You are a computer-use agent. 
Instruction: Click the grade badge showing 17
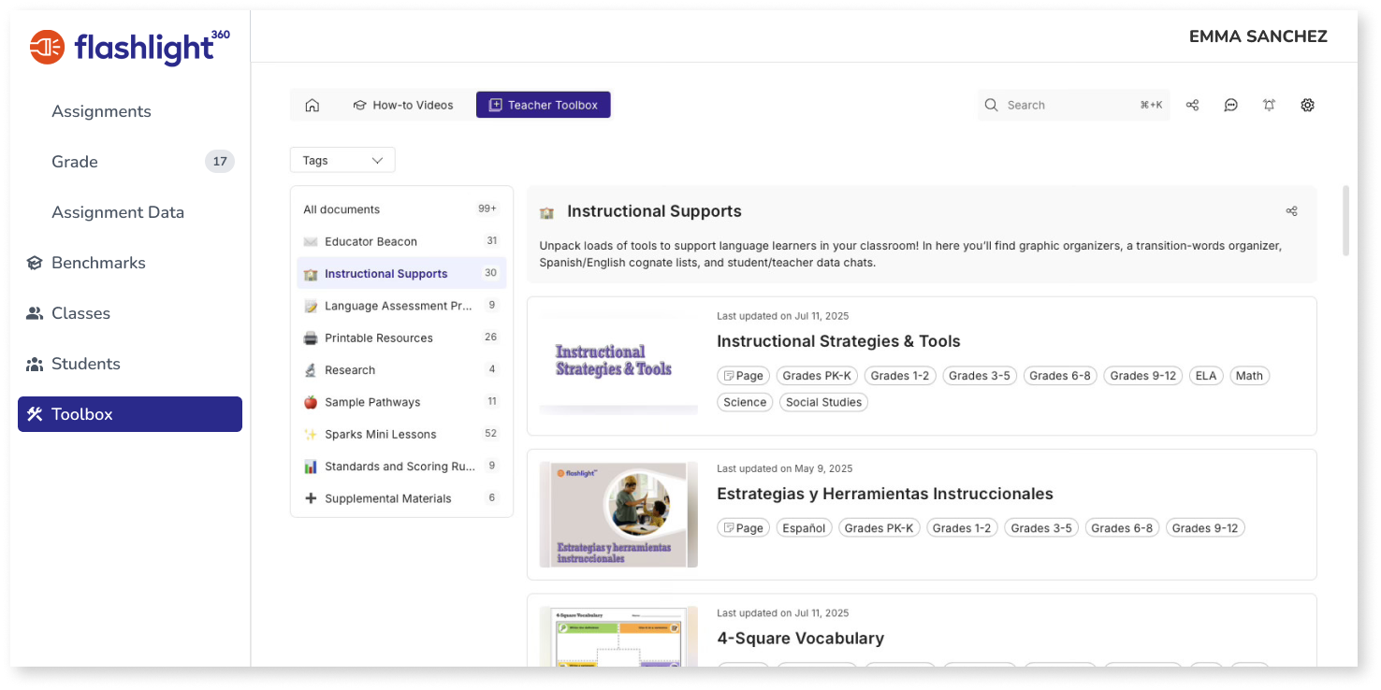click(220, 162)
